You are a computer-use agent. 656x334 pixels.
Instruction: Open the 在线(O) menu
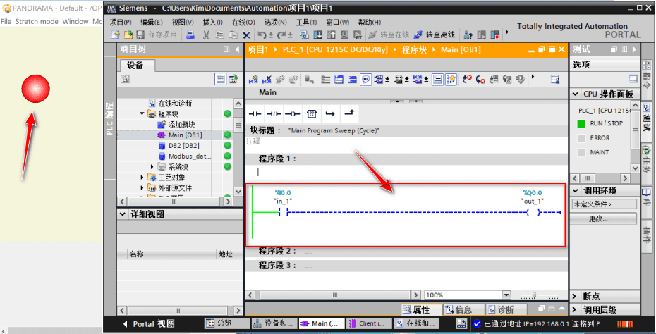pyautogui.click(x=243, y=22)
